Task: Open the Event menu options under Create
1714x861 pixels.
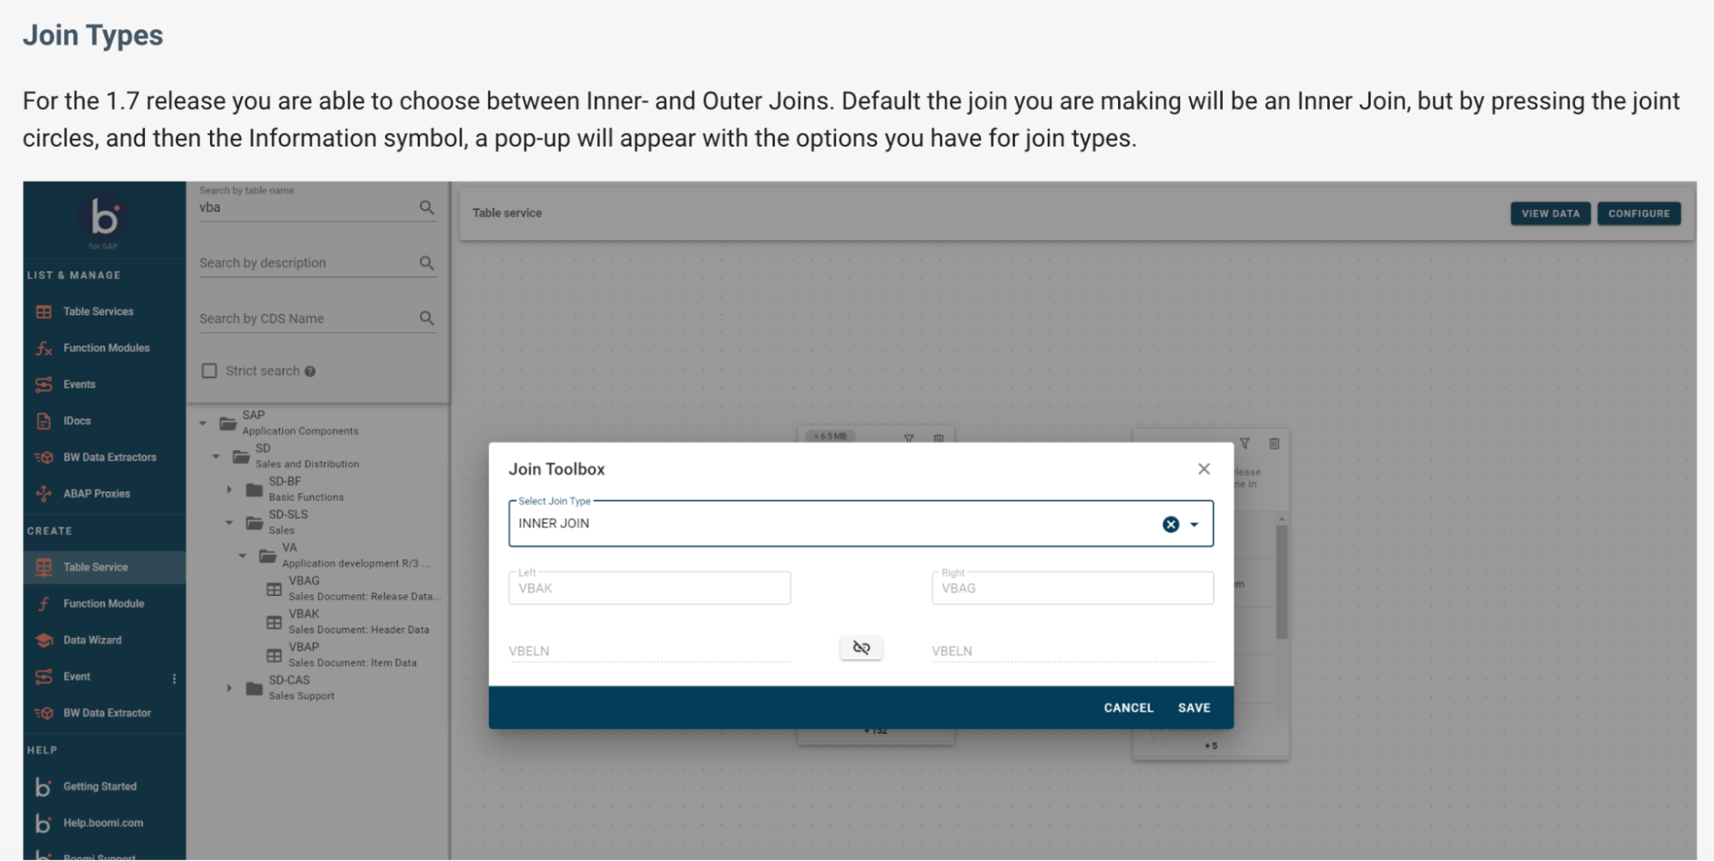Action: coord(175,677)
